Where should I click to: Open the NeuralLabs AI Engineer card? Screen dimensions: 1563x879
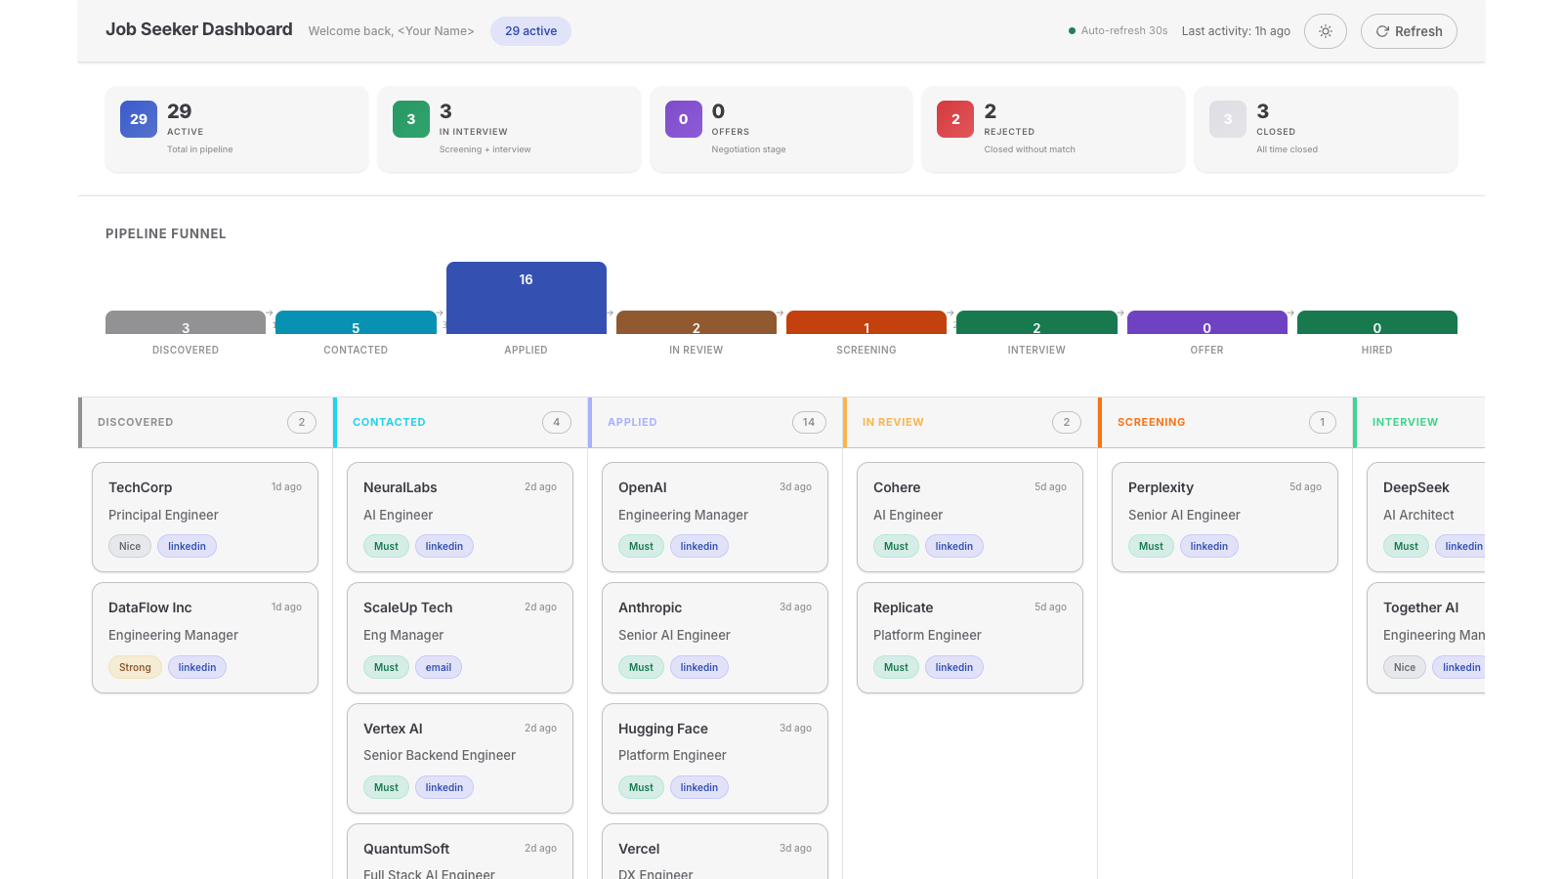[x=460, y=517]
